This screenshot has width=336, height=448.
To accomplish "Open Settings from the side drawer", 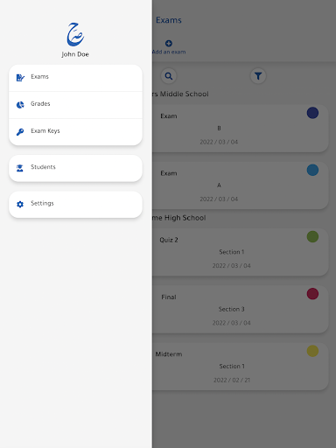I will click(75, 205).
